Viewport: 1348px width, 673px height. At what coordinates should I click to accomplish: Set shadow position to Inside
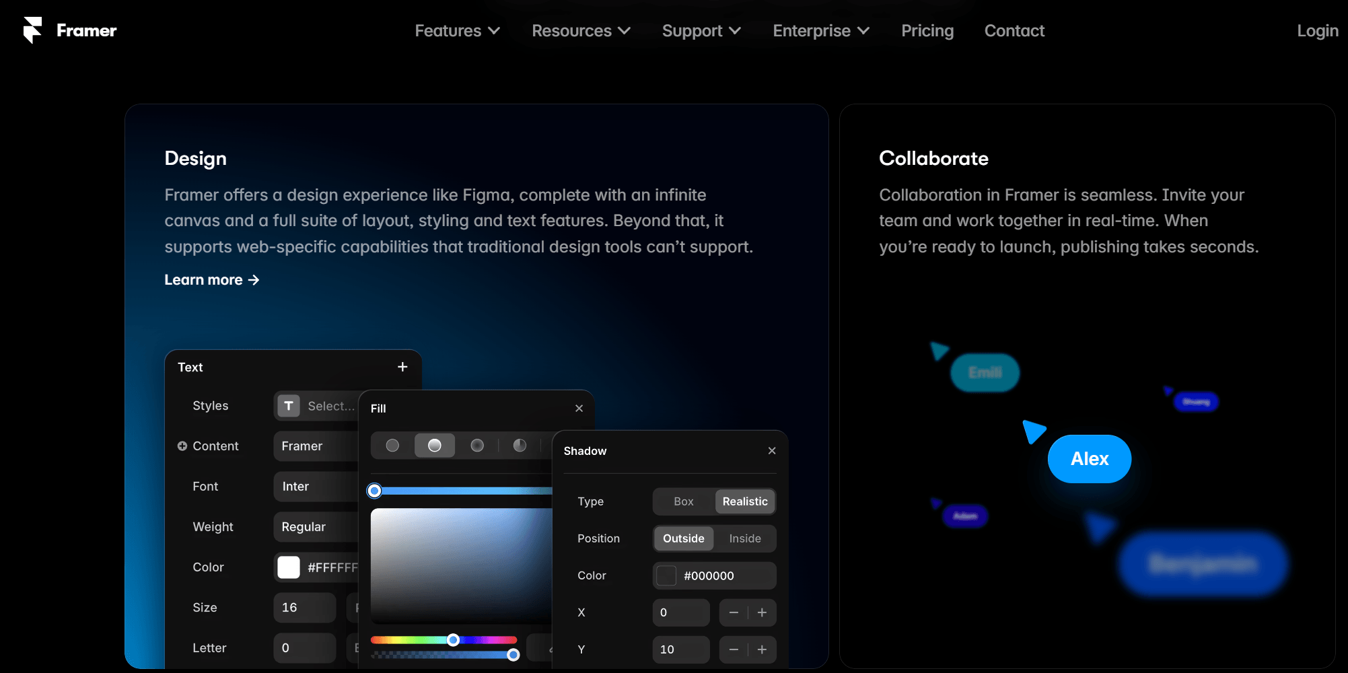tap(745, 538)
